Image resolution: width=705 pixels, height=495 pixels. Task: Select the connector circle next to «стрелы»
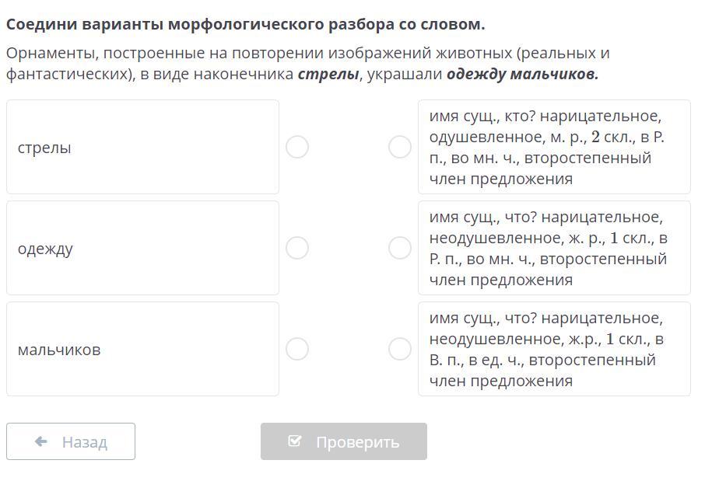297,147
